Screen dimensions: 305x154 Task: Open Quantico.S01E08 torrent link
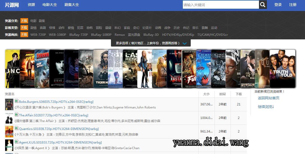pos(59,129)
